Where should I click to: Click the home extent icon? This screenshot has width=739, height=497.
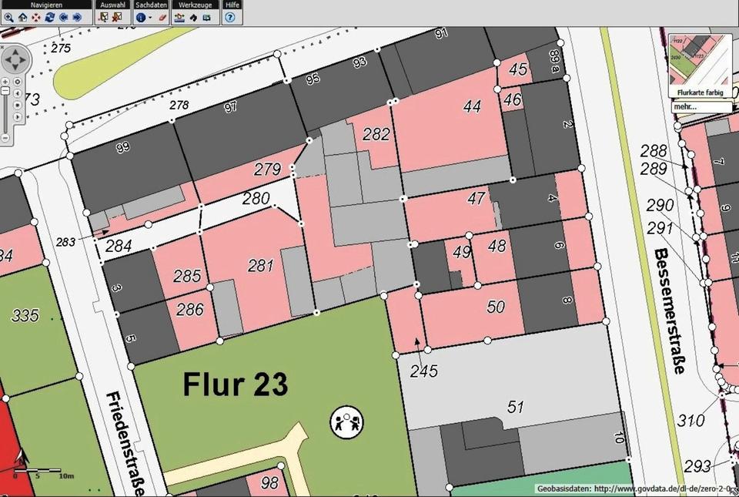pos(22,16)
